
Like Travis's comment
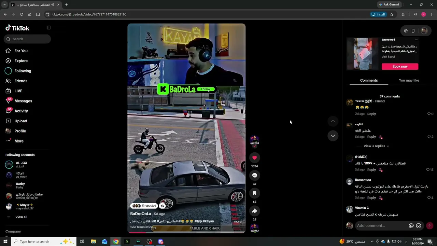429,114
